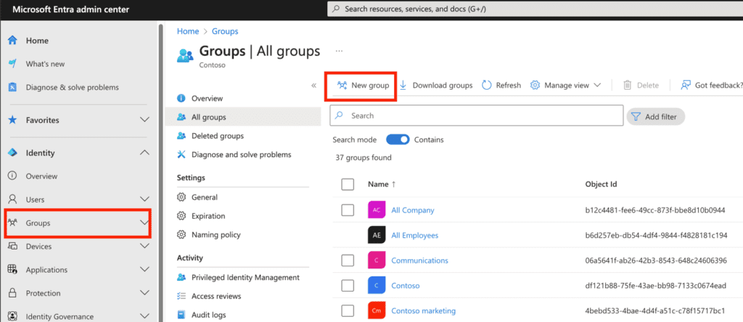Viewport: 743px width, 322px height.
Task: Click the Object Id column header
Action: (601, 185)
